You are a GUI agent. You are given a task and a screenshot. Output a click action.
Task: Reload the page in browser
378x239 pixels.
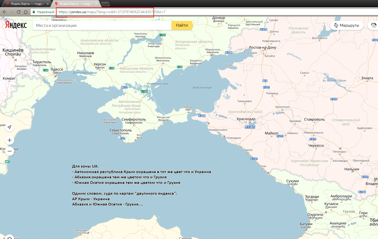[x=19, y=12]
